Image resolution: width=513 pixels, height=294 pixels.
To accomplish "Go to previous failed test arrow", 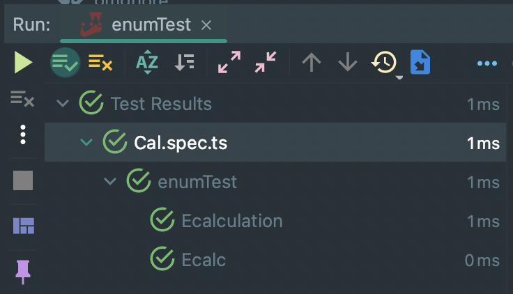I will coord(311,63).
